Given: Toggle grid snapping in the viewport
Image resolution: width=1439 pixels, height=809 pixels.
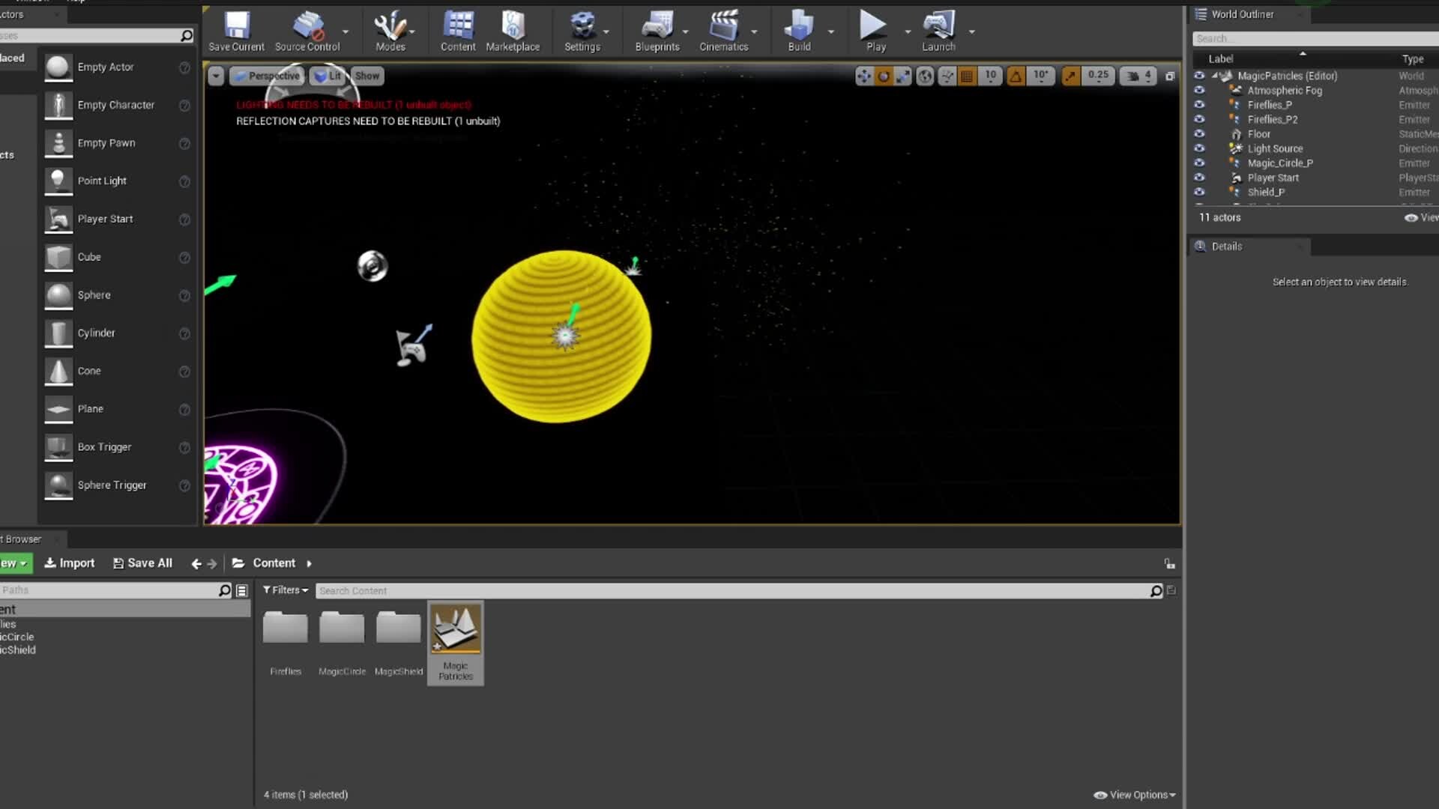Looking at the screenshot, I should click(x=968, y=76).
